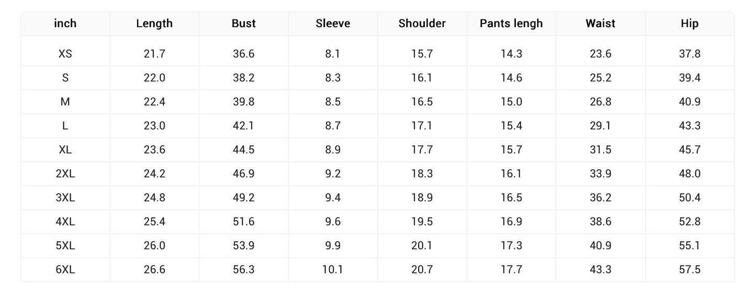Select the 5XL shoulder value 20.1
Viewport: 756px width, 300px height.
point(422,246)
